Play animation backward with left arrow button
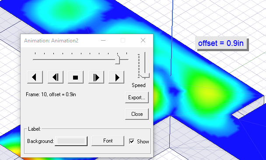Image resolution: width=266 pixels, height=160 pixels. pyautogui.click(x=35, y=77)
